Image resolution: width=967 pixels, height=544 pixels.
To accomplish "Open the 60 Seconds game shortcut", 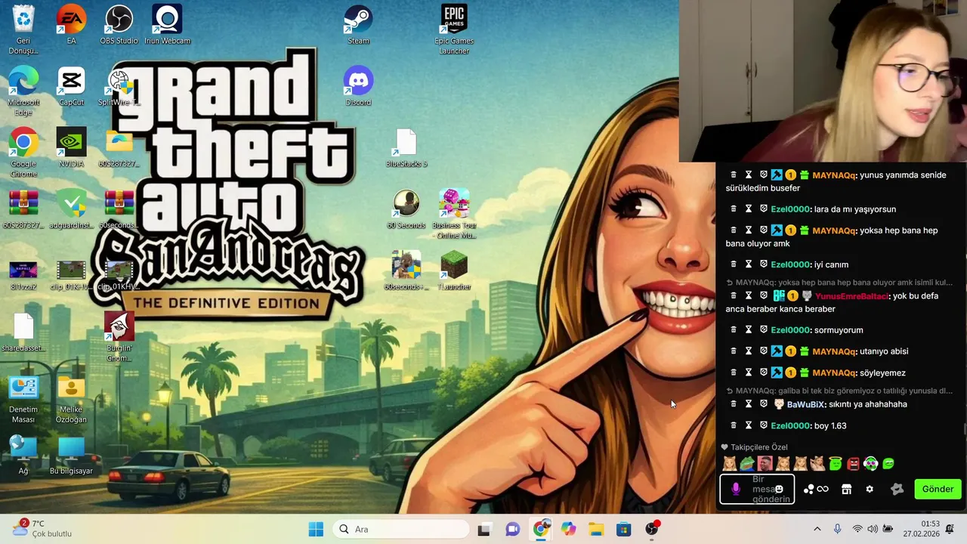I will tap(406, 209).
